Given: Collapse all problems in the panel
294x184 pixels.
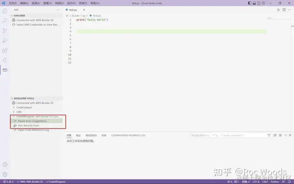Looking at the screenshot, I should [x=275, y=135].
